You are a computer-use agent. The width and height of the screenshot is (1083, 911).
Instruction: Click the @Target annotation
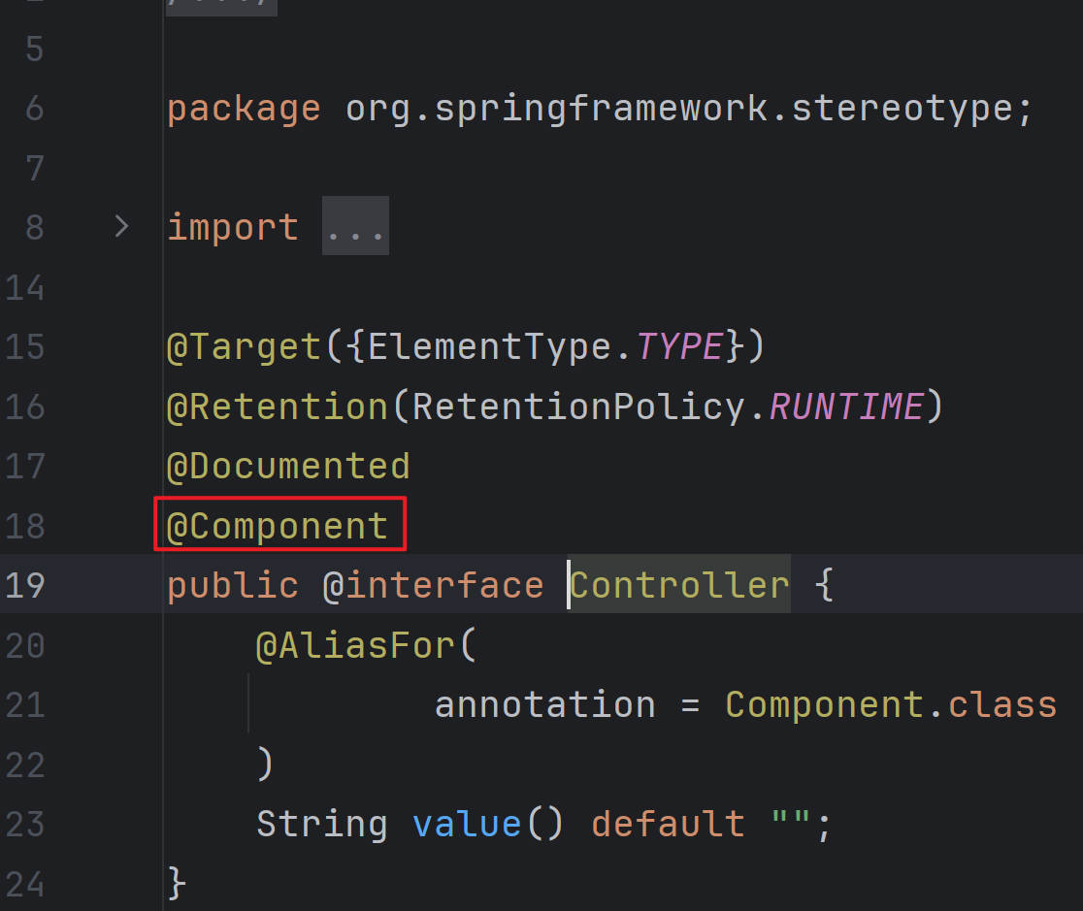pyautogui.click(x=244, y=346)
